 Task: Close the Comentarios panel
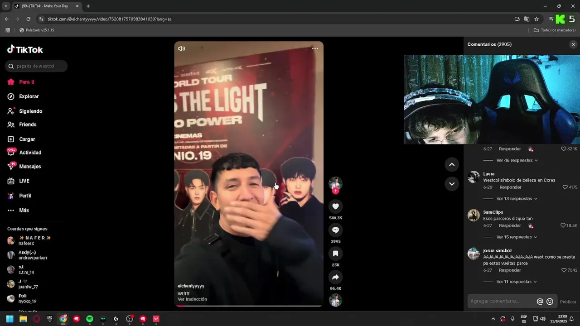pyautogui.click(x=573, y=44)
